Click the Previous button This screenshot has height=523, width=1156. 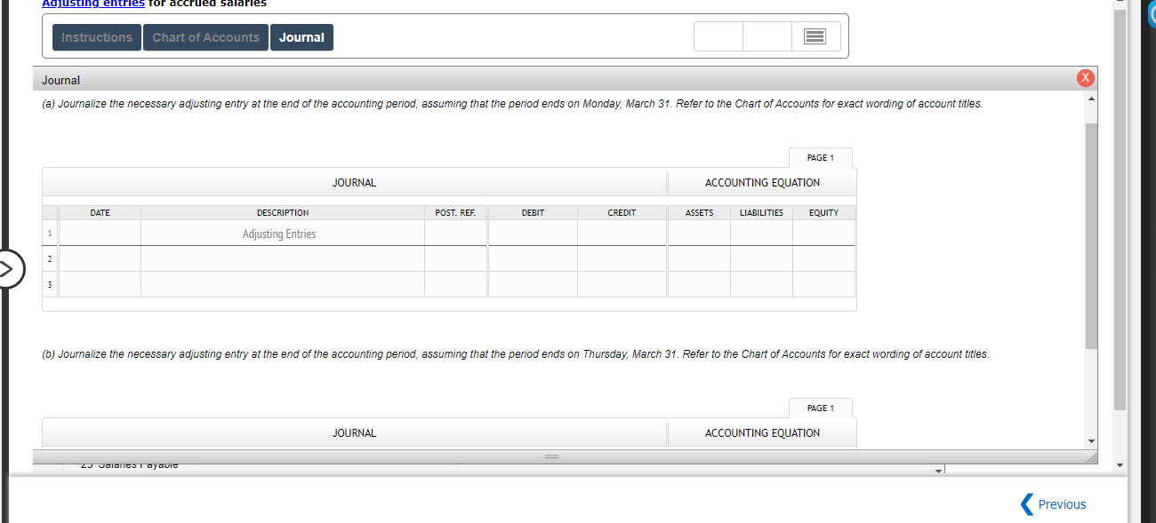pyautogui.click(x=1062, y=503)
